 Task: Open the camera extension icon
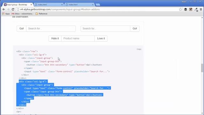tap(191, 9)
